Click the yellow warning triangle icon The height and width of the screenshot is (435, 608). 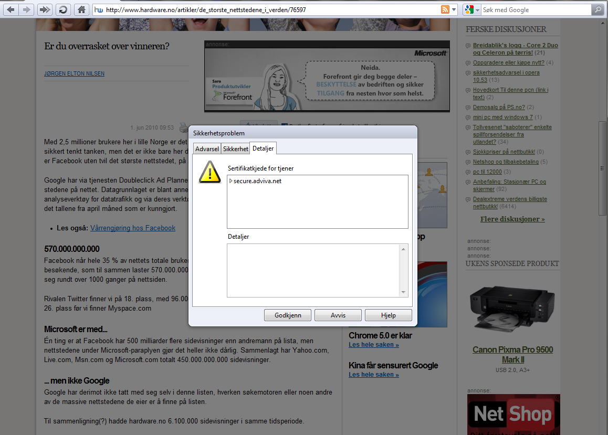[210, 172]
